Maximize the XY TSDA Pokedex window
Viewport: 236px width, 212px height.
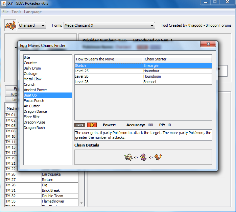[x=215, y=2]
